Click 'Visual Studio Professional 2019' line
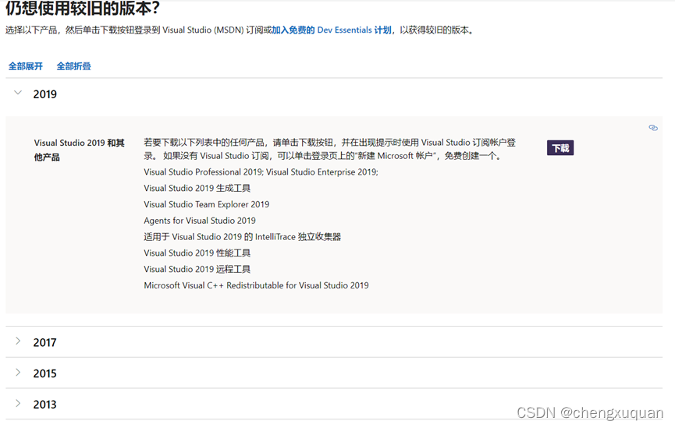Image resolution: width=675 pixels, height=428 pixels. pyautogui.click(x=261, y=172)
